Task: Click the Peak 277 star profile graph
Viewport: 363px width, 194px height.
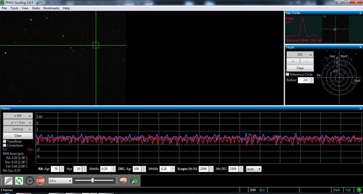Action: click(x=303, y=29)
